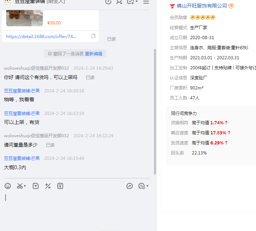This screenshot has height=231, width=256.
Task: Open the detail.1688.com offer link
Action: [x=41, y=36]
